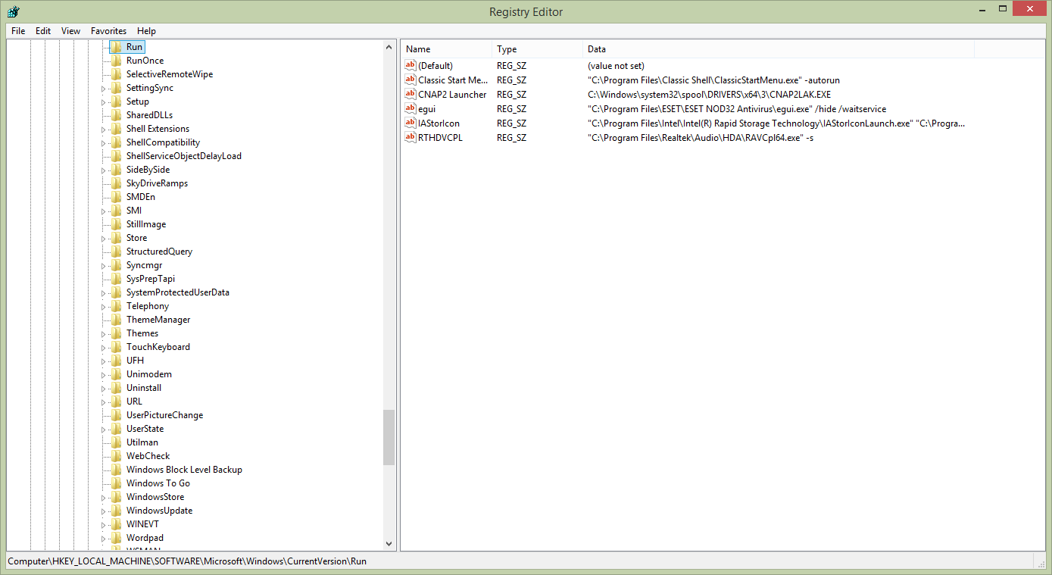The height and width of the screenshot is (575, 1052).
Task: Click the SkyDriveRamps folder icon
Action: point(116,183)
